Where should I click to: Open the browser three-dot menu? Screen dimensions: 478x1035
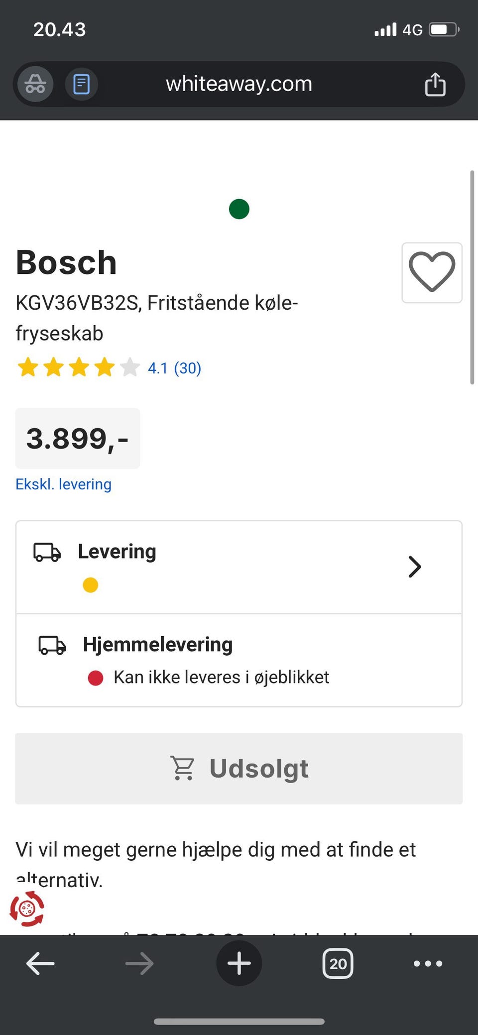click(x=428, y=963)
